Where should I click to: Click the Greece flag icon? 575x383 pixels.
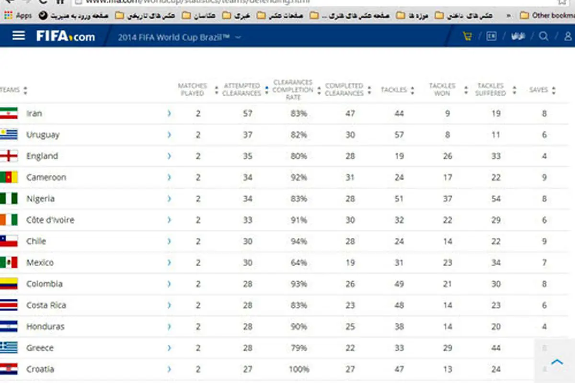[9, 348]
